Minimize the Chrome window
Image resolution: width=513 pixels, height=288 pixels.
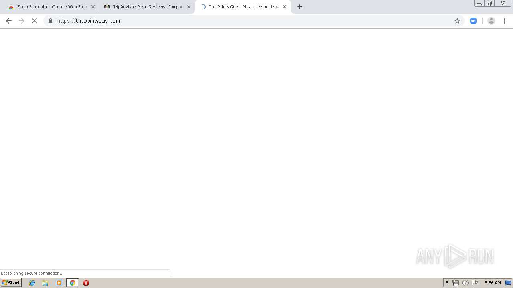[479, 4]
